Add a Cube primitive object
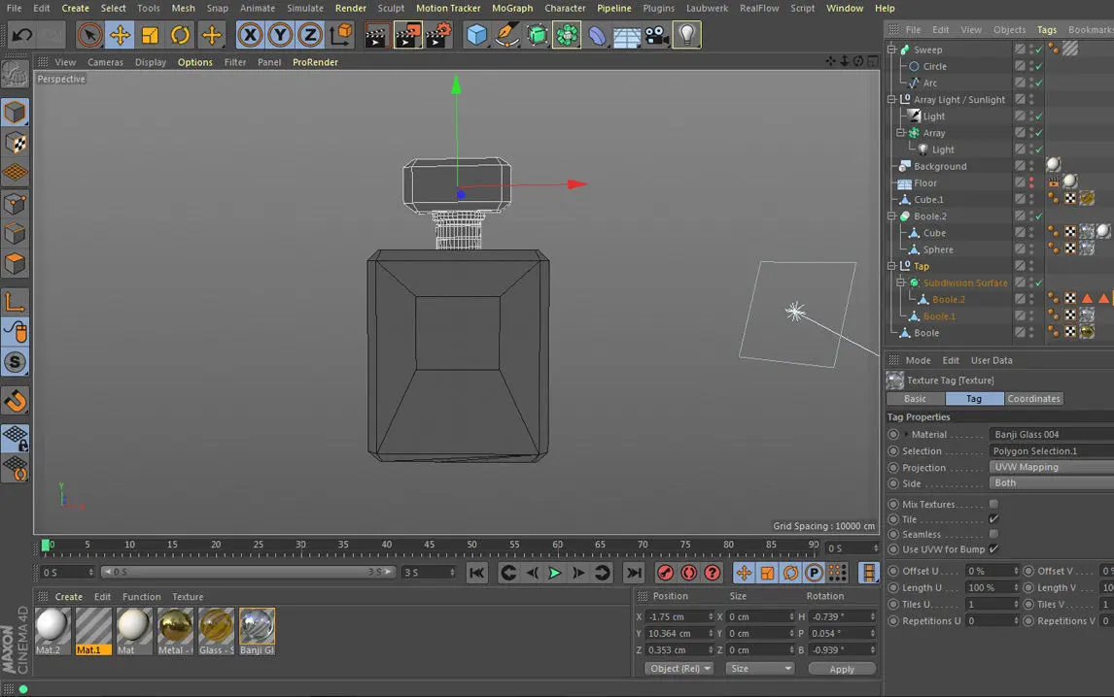The width and height of the screenshot is (1114, 697). pyautogui.click(x=476, y=36)
